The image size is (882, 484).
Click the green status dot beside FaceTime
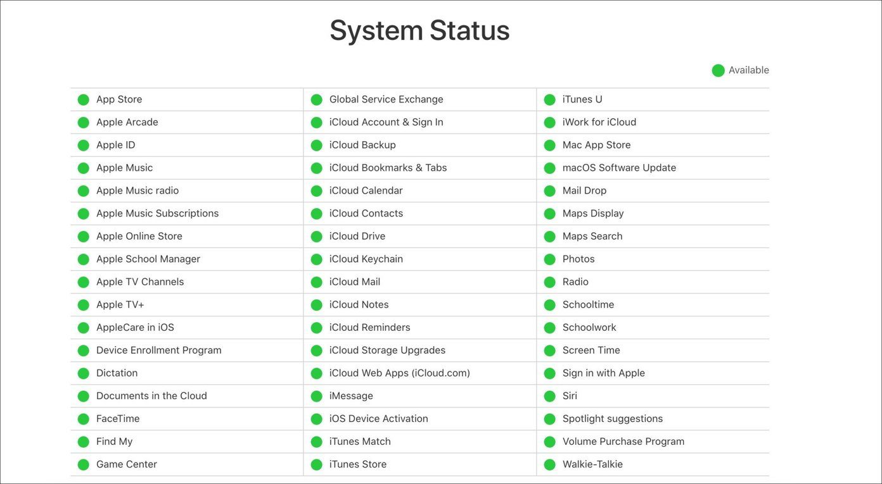(84, 419)
